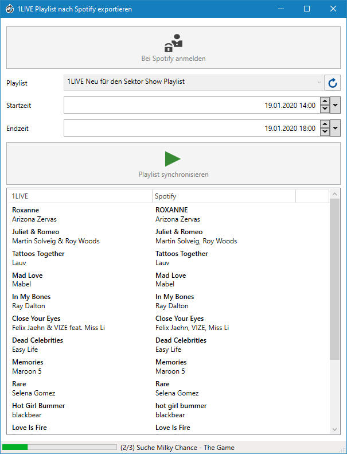This screenshot has height=454, width=347.
Task: Click Felix Jaehn, VIZE, Miss Li artist text
Action: [x=192, y=328]
